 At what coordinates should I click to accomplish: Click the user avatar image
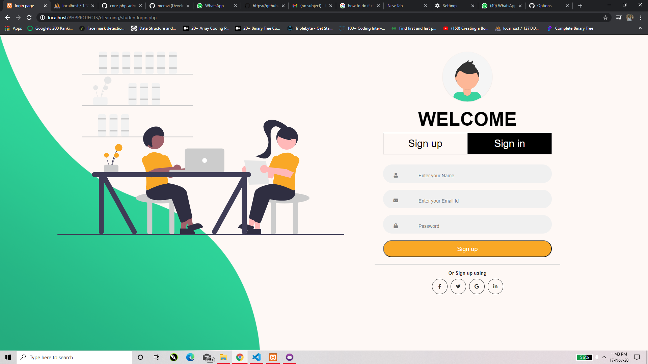[x=467, y=77]
